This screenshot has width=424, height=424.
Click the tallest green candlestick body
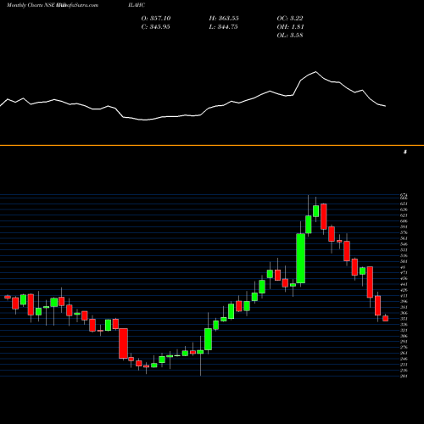pos(301,258)
